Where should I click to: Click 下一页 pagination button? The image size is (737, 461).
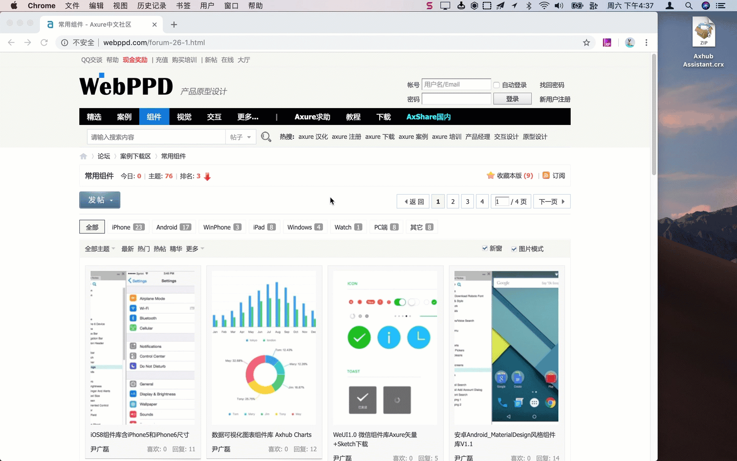pos(552,201)
